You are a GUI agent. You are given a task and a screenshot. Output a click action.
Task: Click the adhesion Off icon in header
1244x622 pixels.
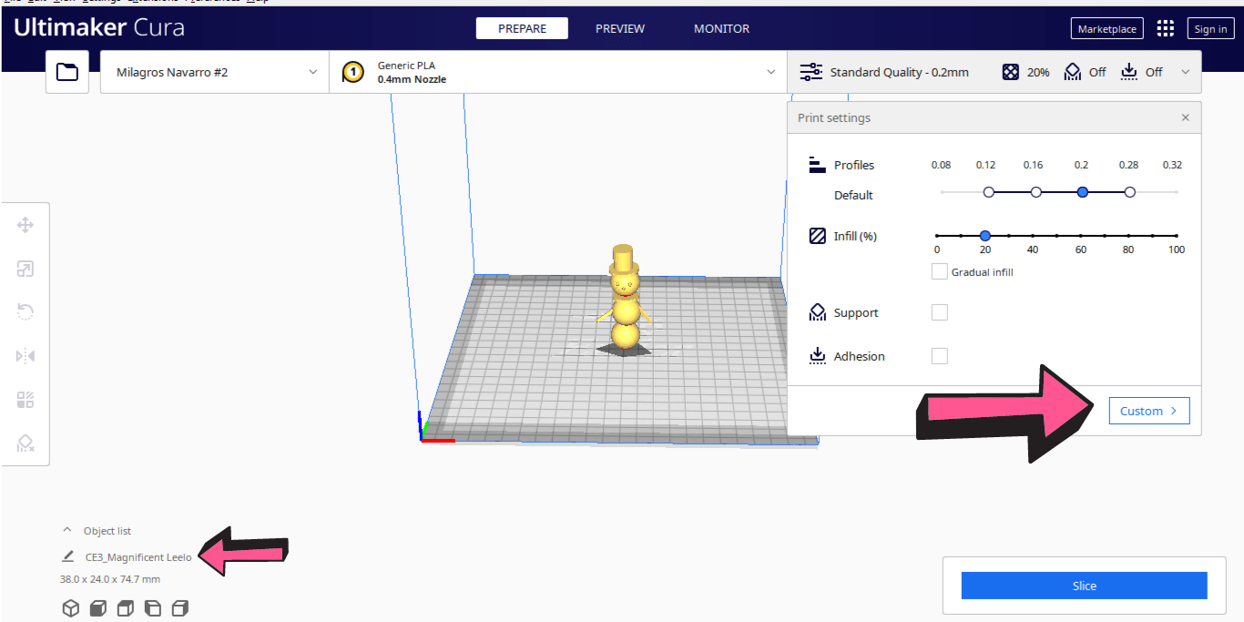[x=1129, y=72]
